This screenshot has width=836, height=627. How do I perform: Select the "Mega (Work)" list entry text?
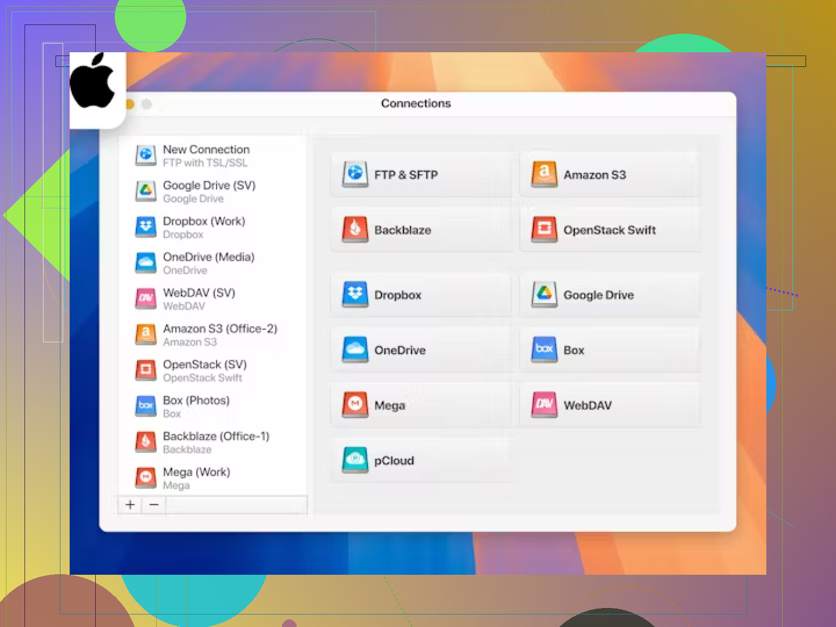196,472
